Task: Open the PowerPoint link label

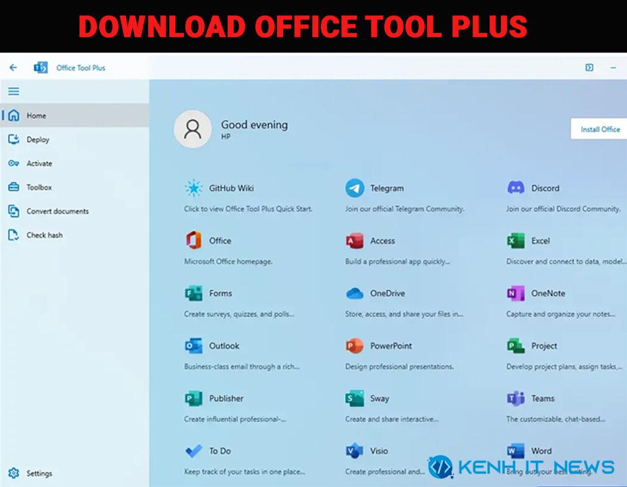Action: pyautogui.click(x=391, y=346)
